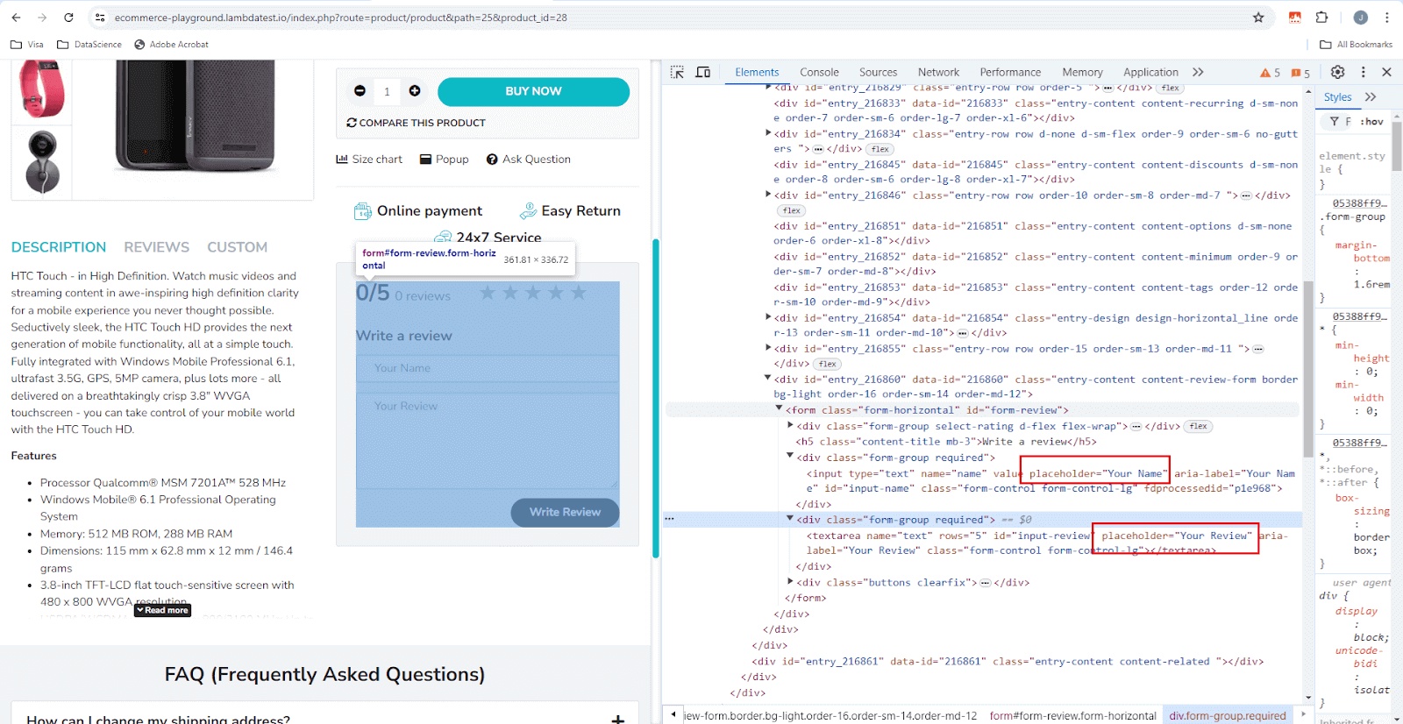Select the red fitness band thumbnail
The image size is (1403, 724).
pyautogui.click(x=41, y=88)
